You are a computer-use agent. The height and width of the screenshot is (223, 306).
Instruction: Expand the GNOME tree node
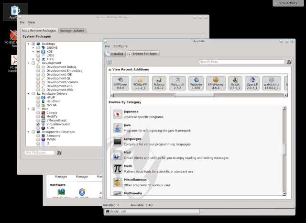pos(33,48)
